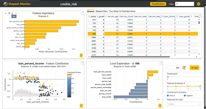Switch to the Dataset tab

click(91, 11)
